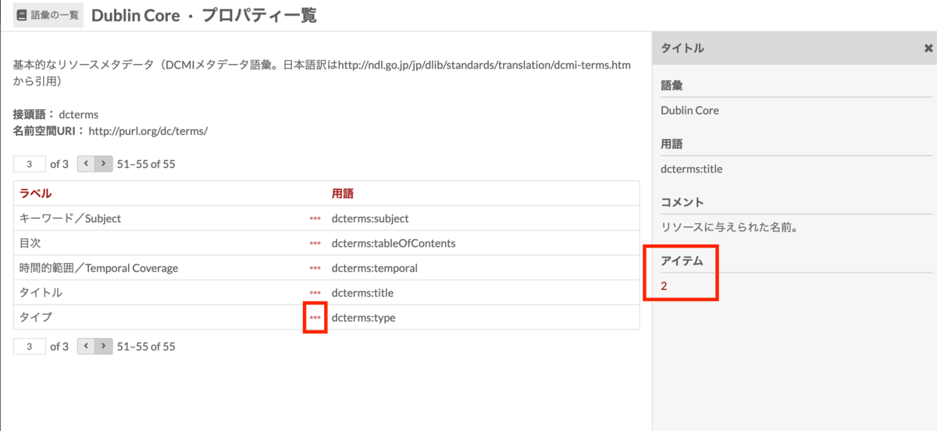Screen dimensions: 937x431
Task: Click キーワード／Subject label cell
Action: [x=70, y=219]
